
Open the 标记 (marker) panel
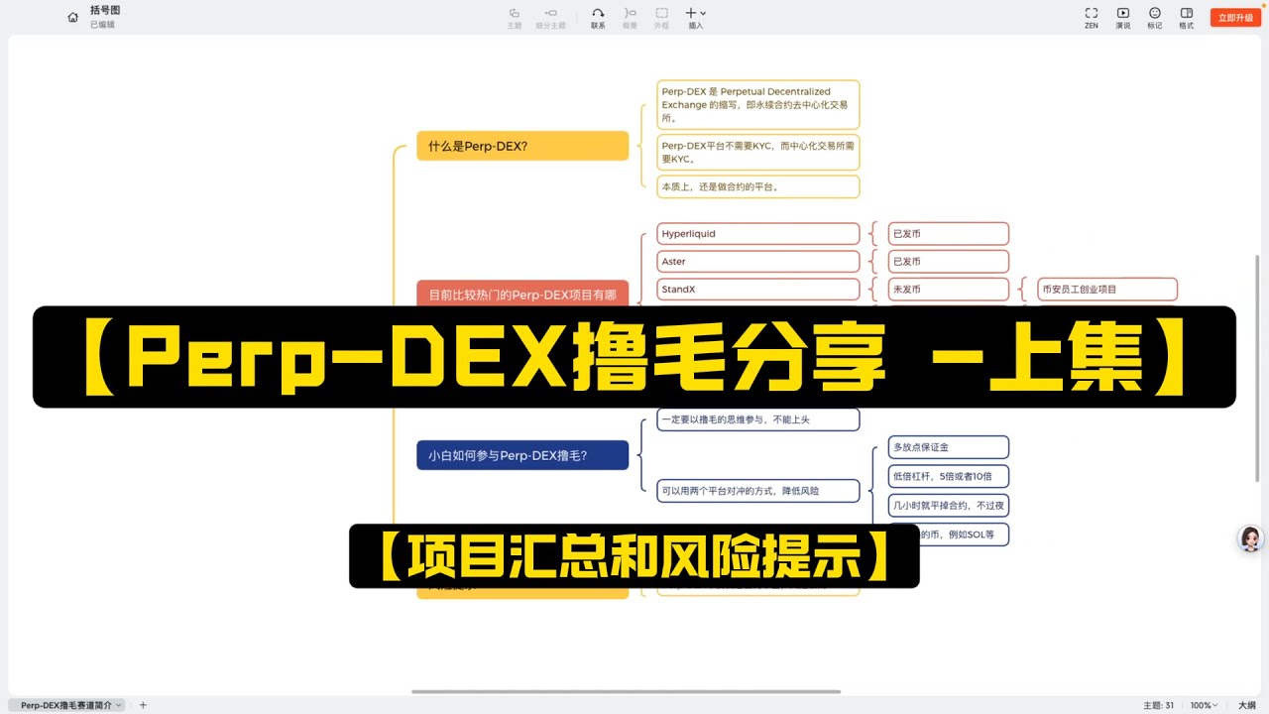click(1155, 17)
